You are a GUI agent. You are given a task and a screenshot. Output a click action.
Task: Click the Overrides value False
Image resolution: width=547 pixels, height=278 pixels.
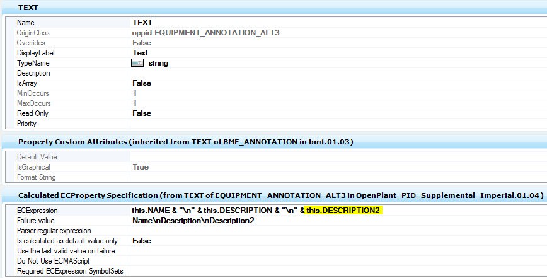pyautogui.click(x=142, y=43)
